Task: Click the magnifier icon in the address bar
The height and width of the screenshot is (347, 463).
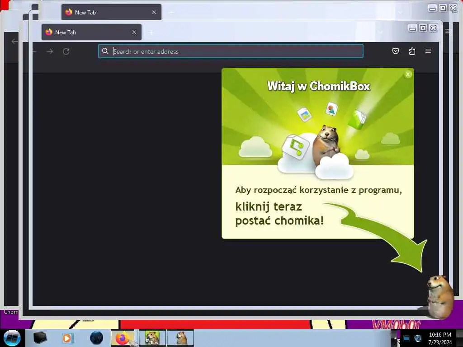Action: click(x=105, y=51)
